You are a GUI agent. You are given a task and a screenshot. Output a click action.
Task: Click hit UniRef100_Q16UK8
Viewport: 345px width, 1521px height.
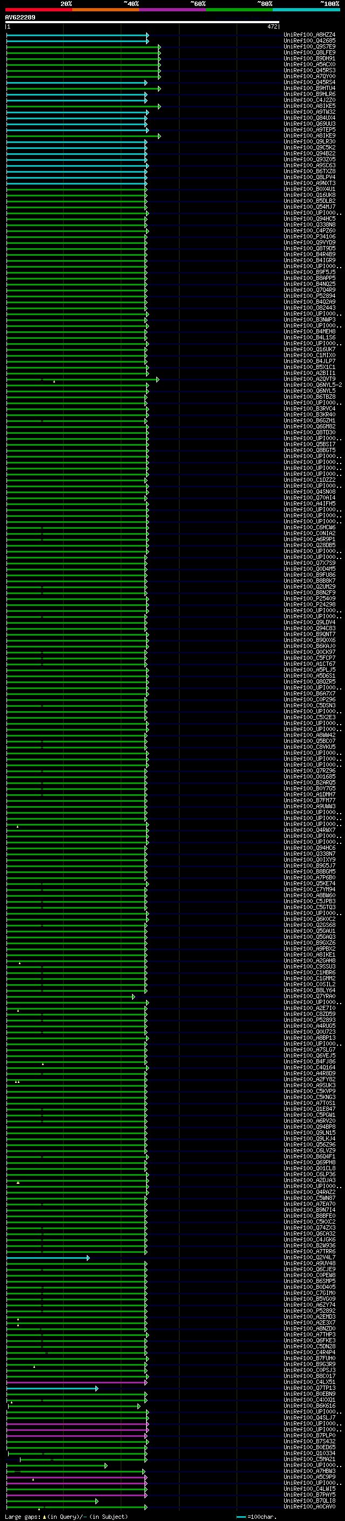(x=309, y=195)
